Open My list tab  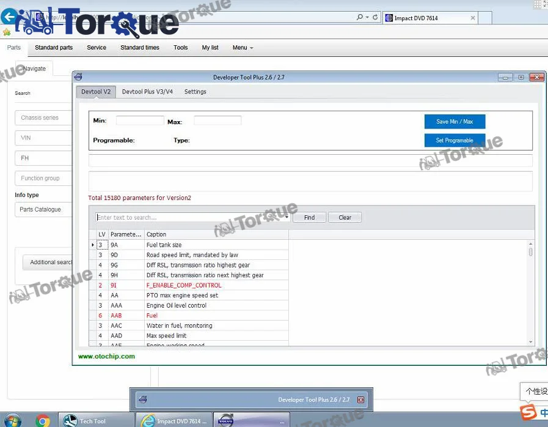(210, 48)
